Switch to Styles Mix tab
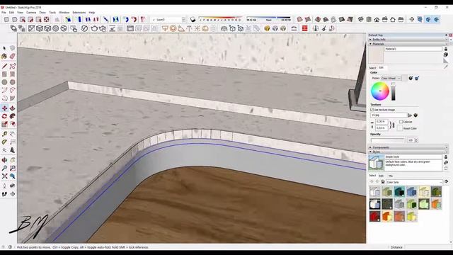The height and width of the screenshot is (255, 453). (390, 176)
